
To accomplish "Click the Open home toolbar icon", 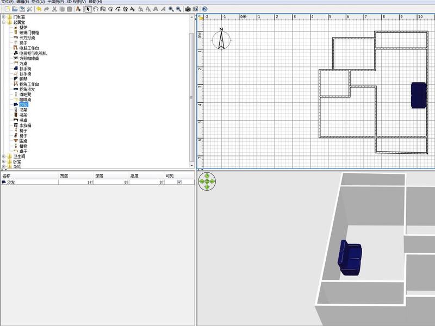I will 15,9.
